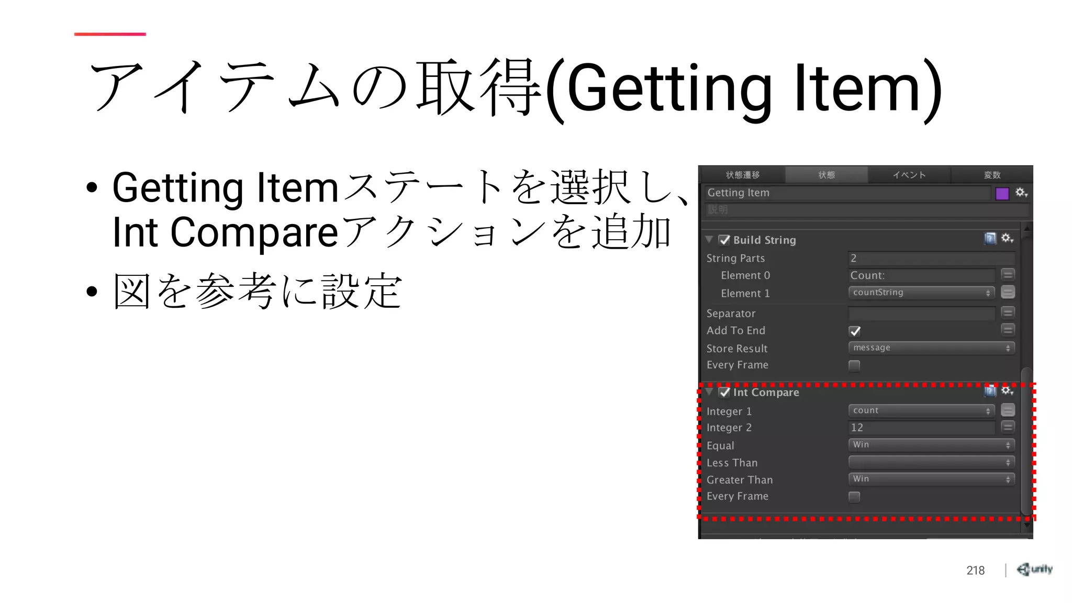Click the purple state color swatch
The height and width of the screenshot is (603, 1072).
click(1002, 194)
